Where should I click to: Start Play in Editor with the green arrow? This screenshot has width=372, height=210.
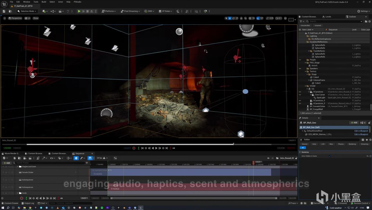pos(79,11)
